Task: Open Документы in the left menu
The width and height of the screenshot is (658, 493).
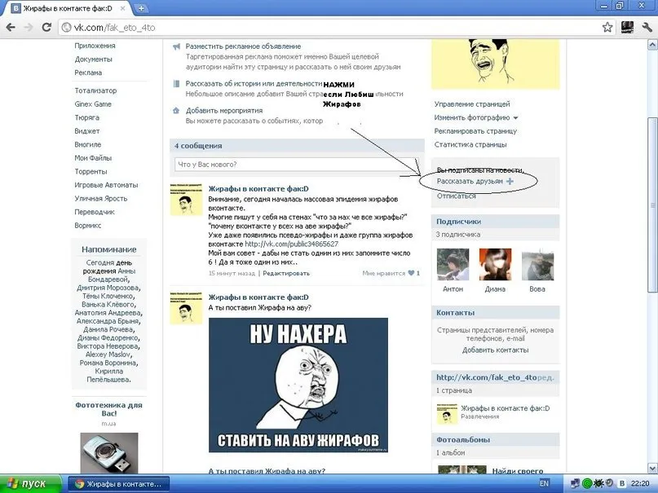Action: pyautogui.click(x=93, y=59)
